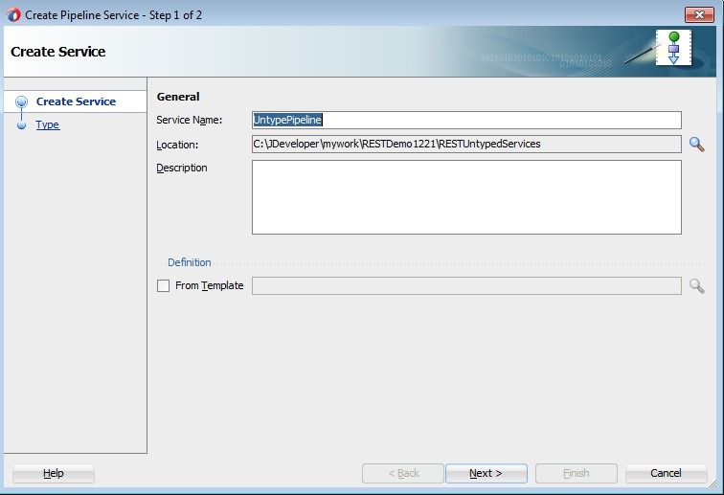
Task: Click the From Template label text
Action: coord(209,285)
